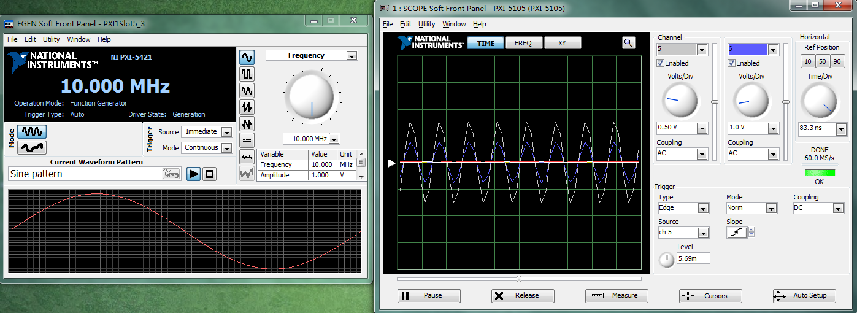This screenshot has width=857, height=313.
Task: Switch to the TIME view tab
Action: coord(486,43)
